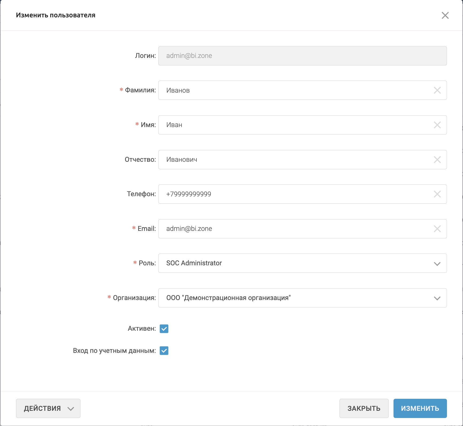The height and width of the screenshot is (426, 463).
Task: Click the chevron arrow in Роль selector
Action: pos(437,264)
